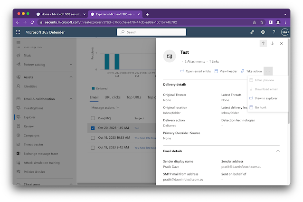303x202 pixels.
Task: Collapse the Email details section chevron
Action: [x=278, y=151]
